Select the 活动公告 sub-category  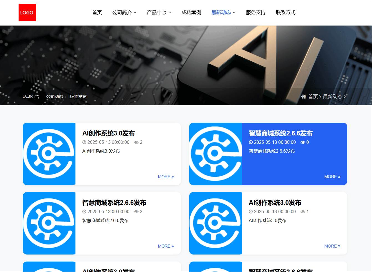31,97
